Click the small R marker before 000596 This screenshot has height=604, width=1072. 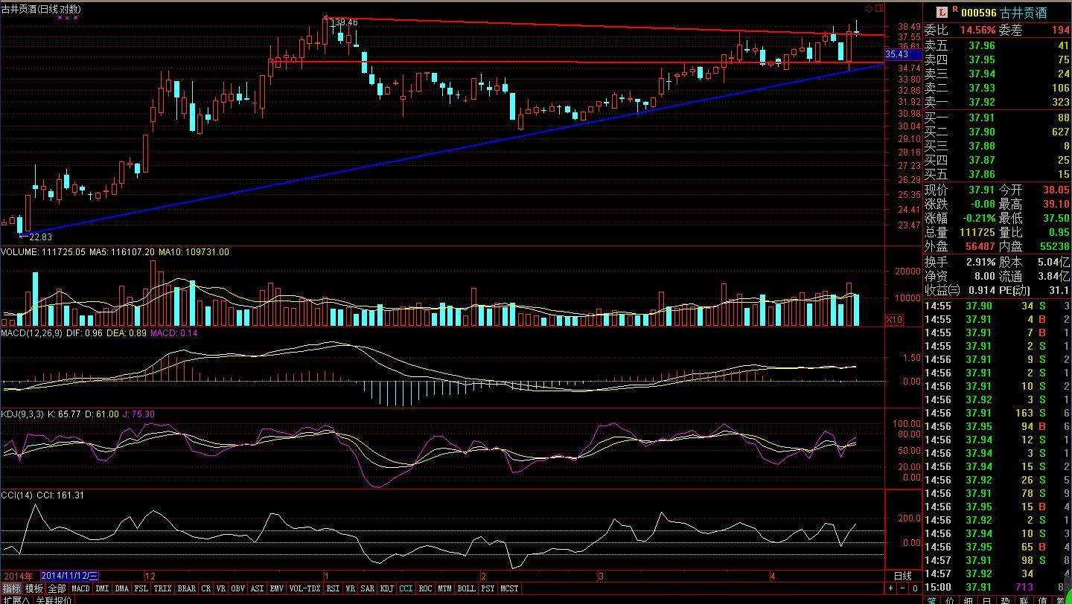[x=954, y=9]
